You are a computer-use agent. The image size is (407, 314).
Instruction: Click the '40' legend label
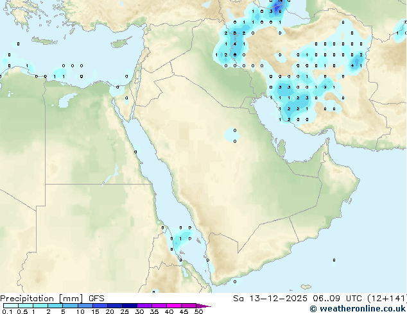pyautogui.click(x=169, y=311)
